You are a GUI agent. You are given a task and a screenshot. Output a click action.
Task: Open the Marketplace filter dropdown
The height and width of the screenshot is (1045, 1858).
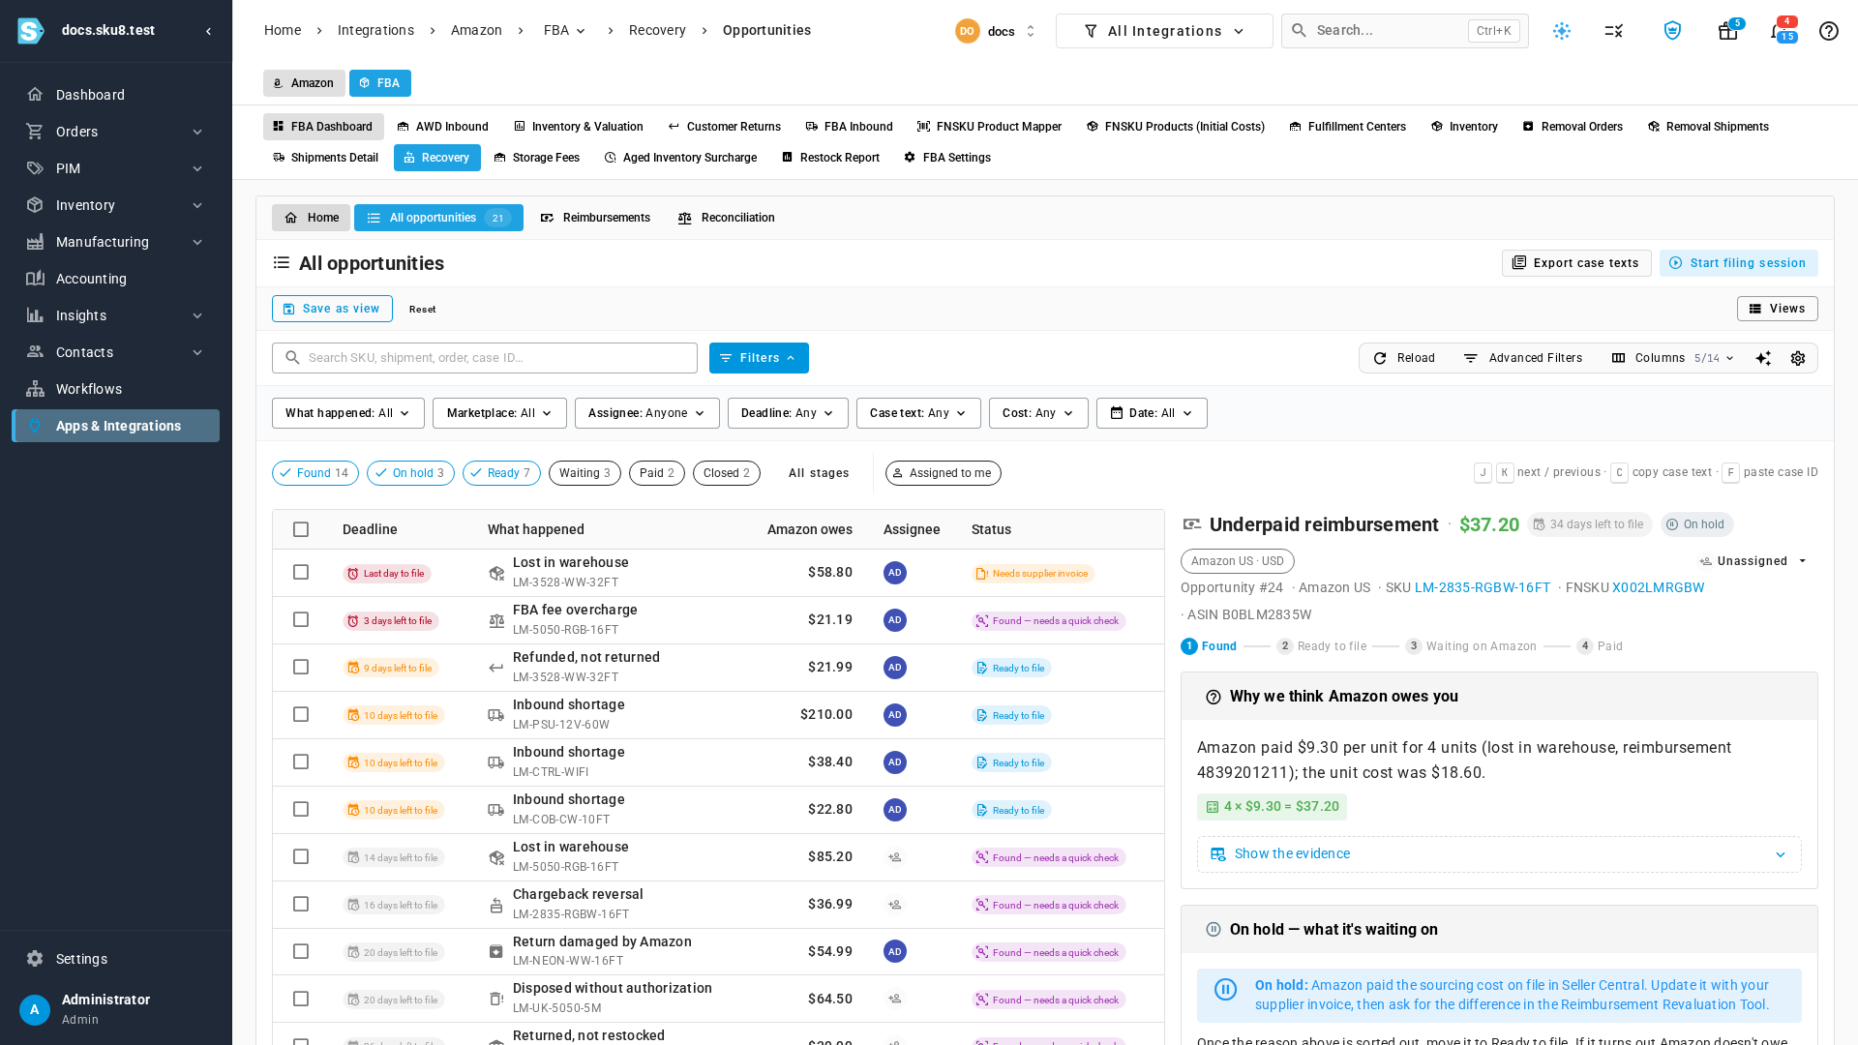point(499,413)
